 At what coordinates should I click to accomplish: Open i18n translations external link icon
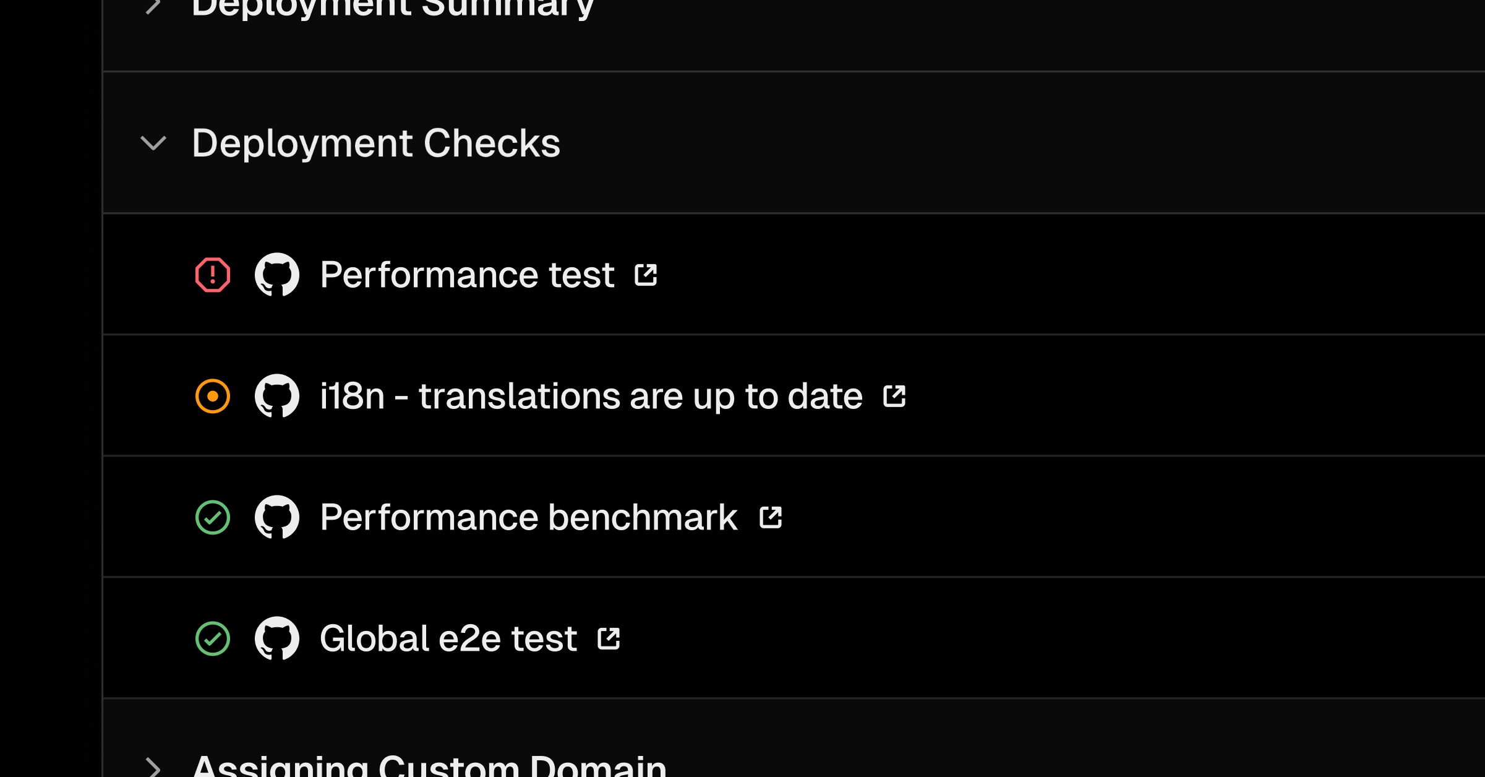coord(894,396)
